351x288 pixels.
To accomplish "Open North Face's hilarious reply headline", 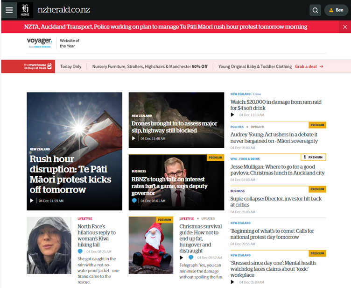I will [97, 236].
